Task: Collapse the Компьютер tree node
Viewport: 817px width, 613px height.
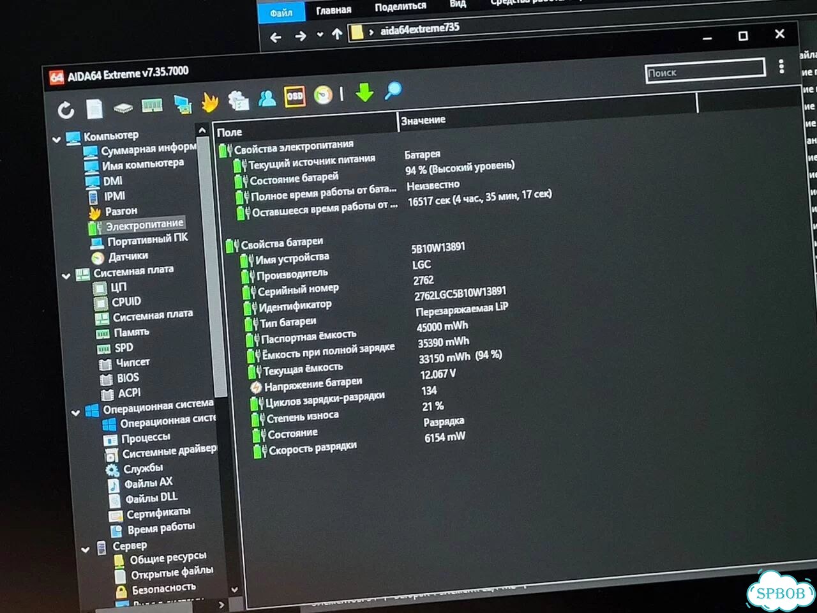Action: (57, 139)
